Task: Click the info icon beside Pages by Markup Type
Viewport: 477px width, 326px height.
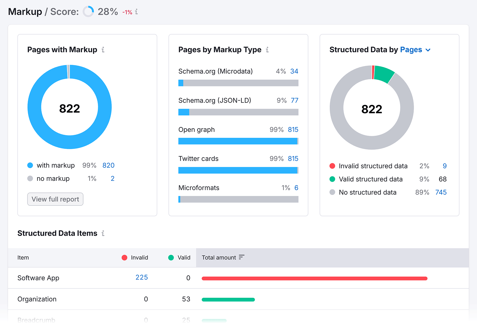Action: (267, 50)
